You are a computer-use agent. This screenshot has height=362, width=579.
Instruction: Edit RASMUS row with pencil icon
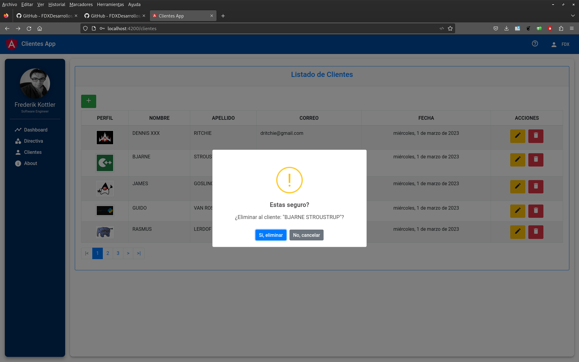tap(517, 232)
